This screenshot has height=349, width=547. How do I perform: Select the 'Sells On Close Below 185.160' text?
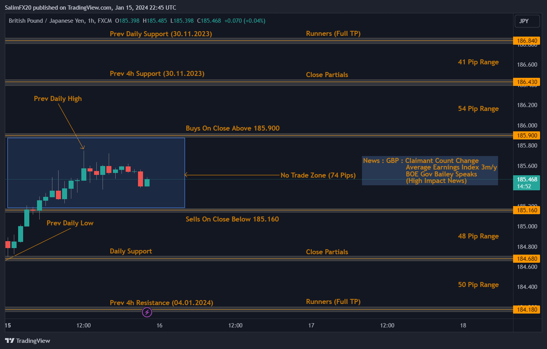(232, 219)
